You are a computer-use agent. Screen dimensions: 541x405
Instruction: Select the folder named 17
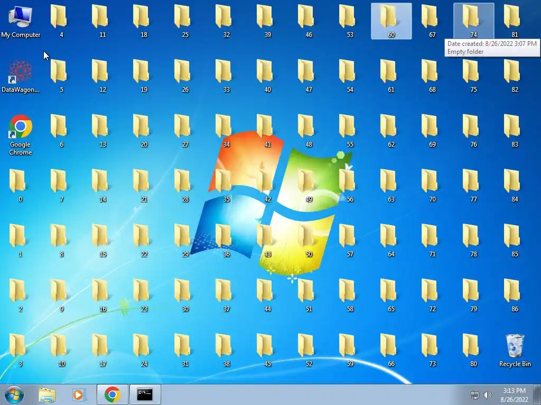pos(102,350)
